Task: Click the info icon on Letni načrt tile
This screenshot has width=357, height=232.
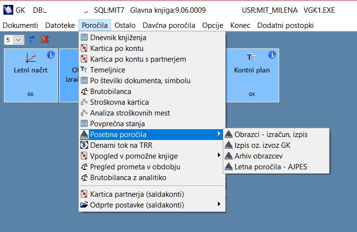Action: (x=51, y=55)
